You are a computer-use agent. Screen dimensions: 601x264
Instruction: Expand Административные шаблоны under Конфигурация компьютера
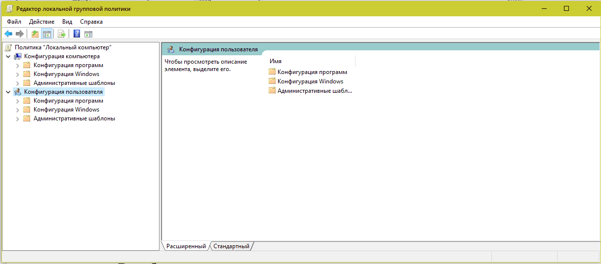tap(17, 83)
